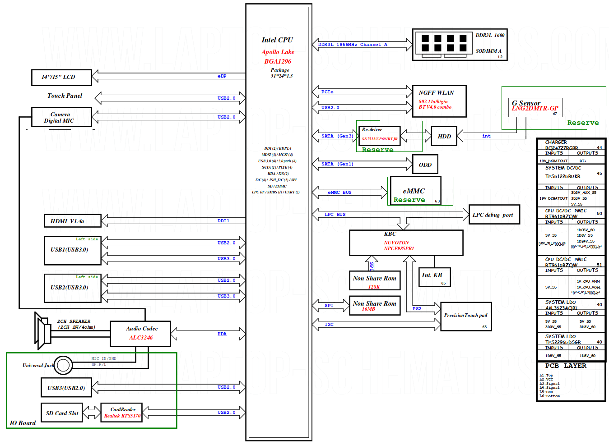Click the DDI1 signal label
Screen dimensions: 609x445
pos(223,221)
